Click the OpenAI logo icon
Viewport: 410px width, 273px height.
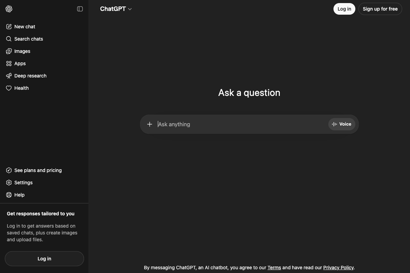coord(9,9)
